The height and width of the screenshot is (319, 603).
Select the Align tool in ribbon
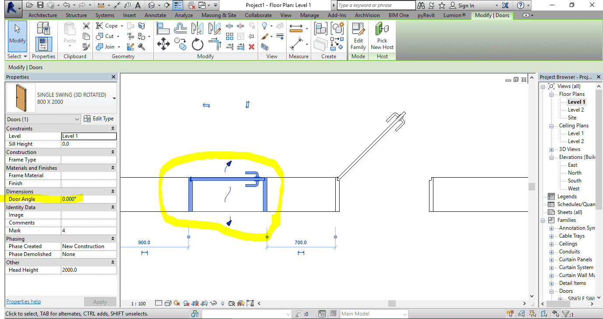pyautogui.click(x=163, y=28)
